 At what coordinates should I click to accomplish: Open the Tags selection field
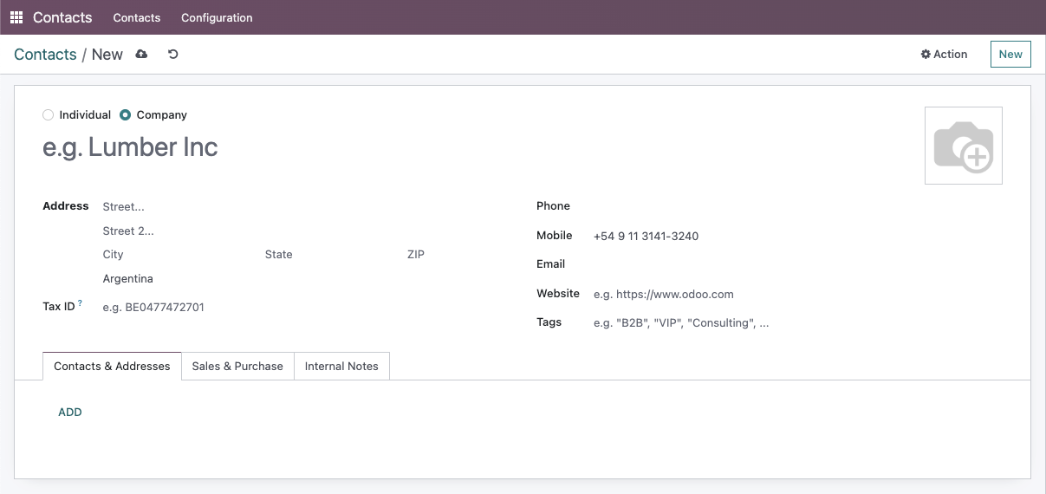click(797, 323)
